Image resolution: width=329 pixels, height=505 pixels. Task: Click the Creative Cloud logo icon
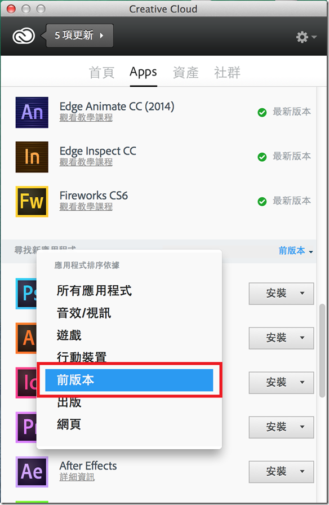(x=24, y=36)
